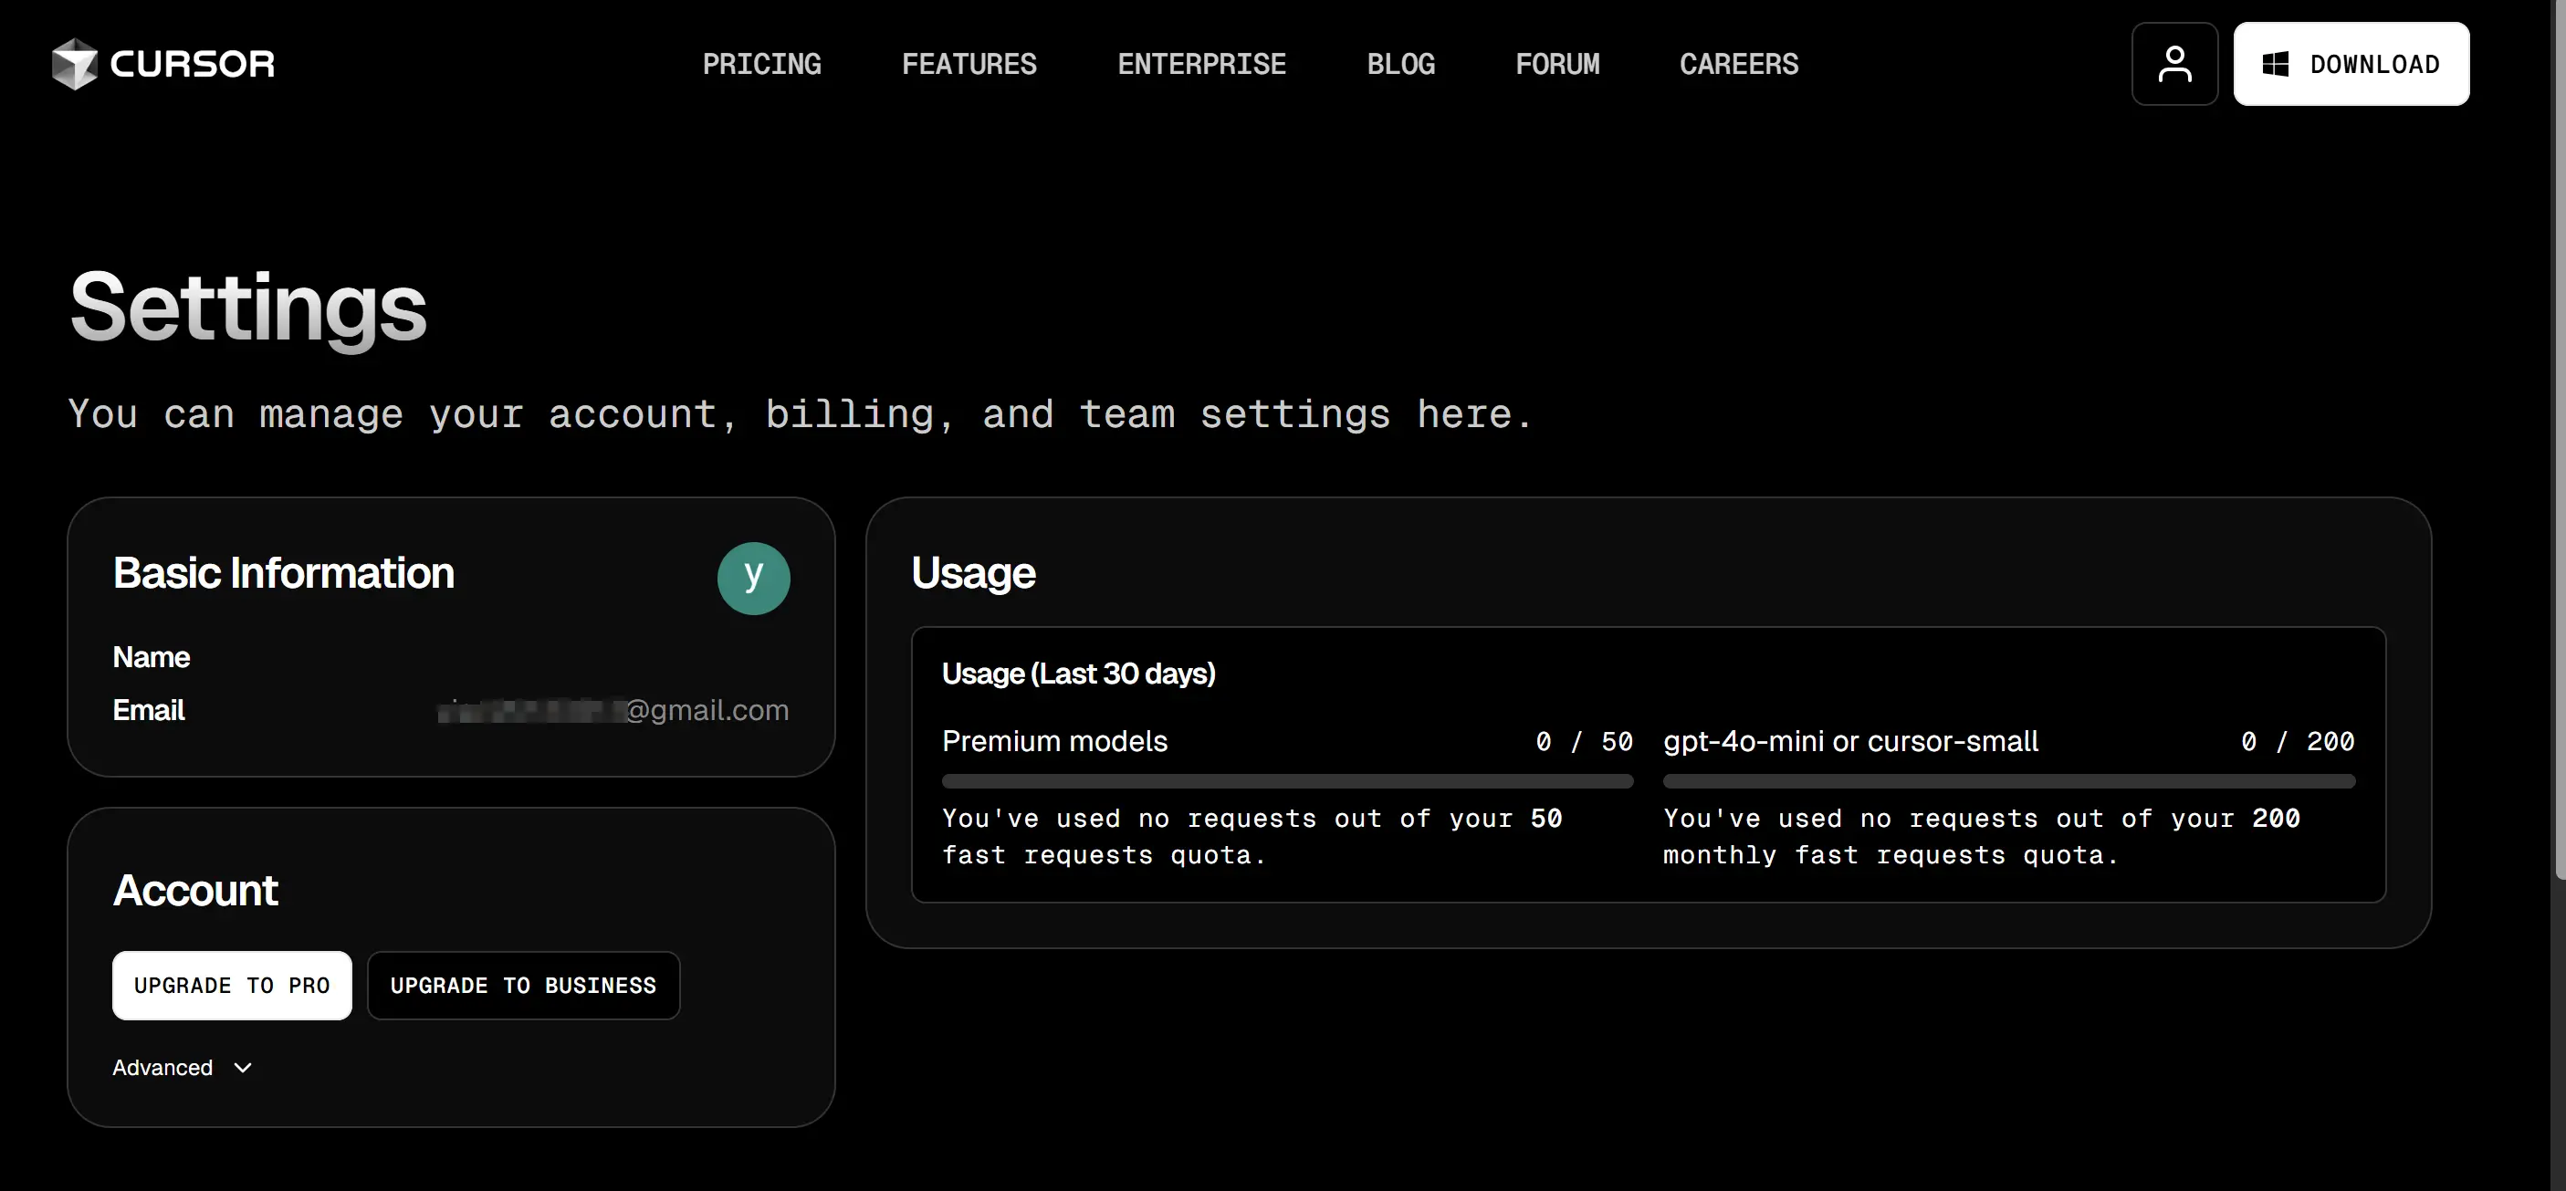Open the Pricing page
Image resolution: width=2566 pixels, height=1191 pixels.
[x=762, y=64]
